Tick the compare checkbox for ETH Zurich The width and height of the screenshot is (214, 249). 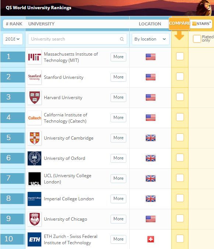point(180,239)
